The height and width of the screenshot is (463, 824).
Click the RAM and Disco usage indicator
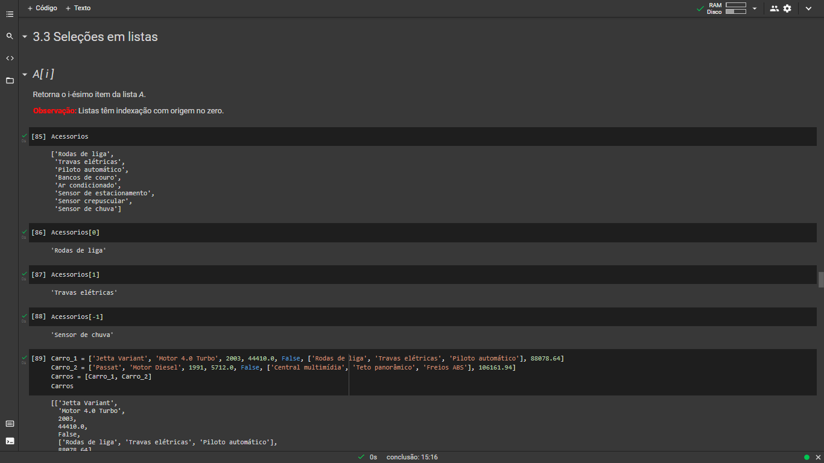(727, 8)
